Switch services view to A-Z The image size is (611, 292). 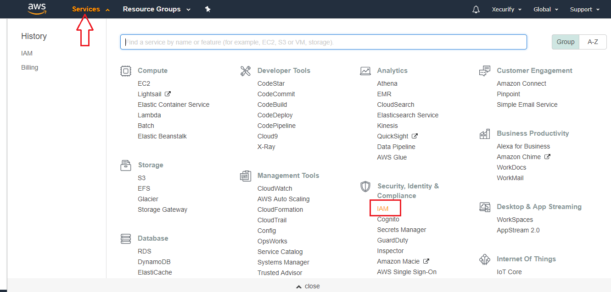[x=593, y=41]
